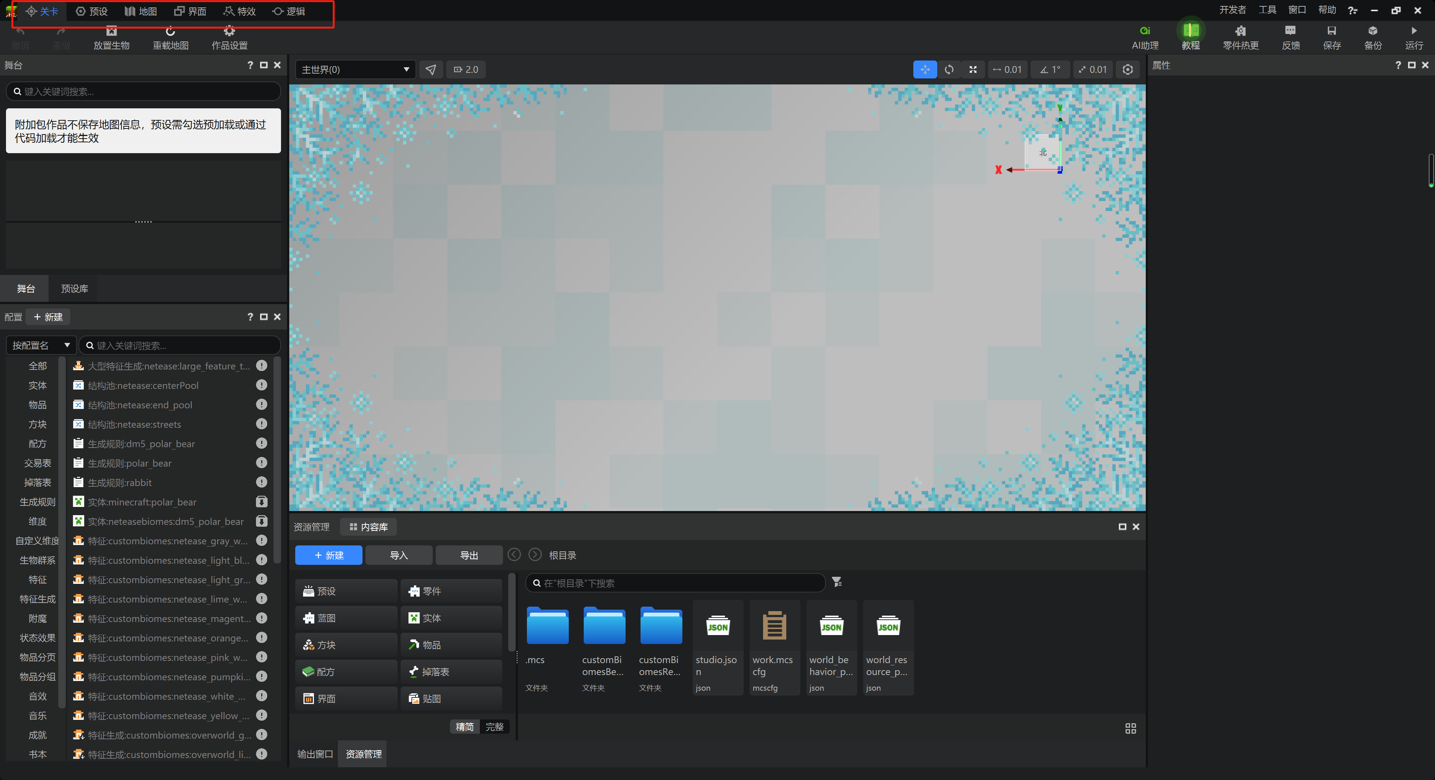Open the 帮助 menu

pyautogui.click(x=1327, y=10)
